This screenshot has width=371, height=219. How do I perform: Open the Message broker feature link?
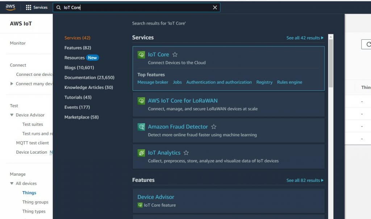[x=152, y=82]
